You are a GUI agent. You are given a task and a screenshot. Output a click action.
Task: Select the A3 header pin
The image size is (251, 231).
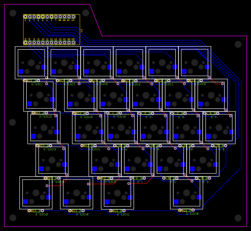(56, 42)
